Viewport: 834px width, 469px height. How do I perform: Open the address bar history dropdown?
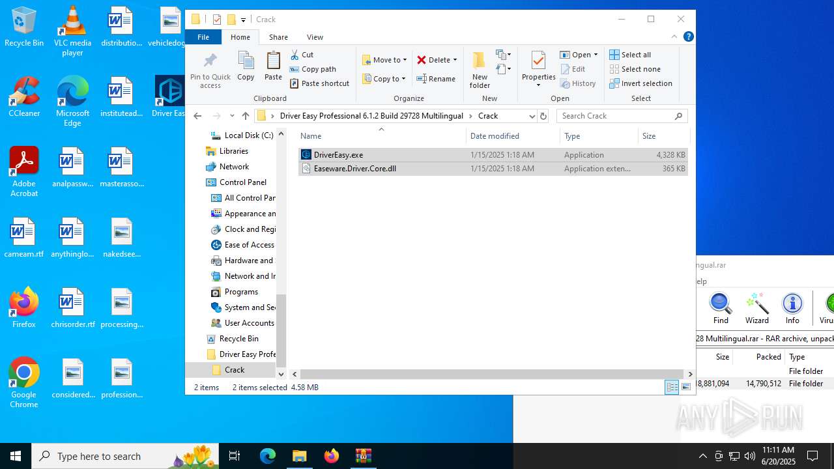click(x=532, y=116)
